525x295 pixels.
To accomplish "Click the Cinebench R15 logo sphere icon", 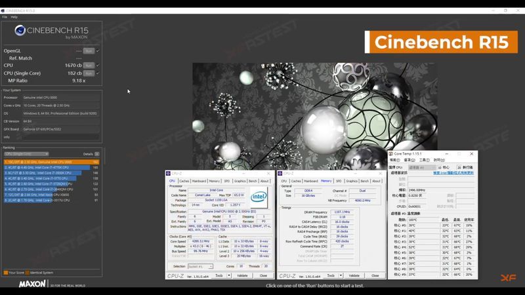I will [20, 30].
